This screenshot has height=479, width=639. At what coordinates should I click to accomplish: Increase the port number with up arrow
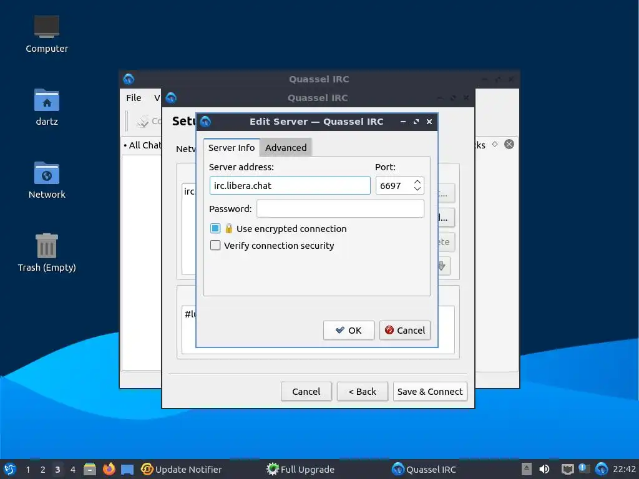tap(417, 181)
